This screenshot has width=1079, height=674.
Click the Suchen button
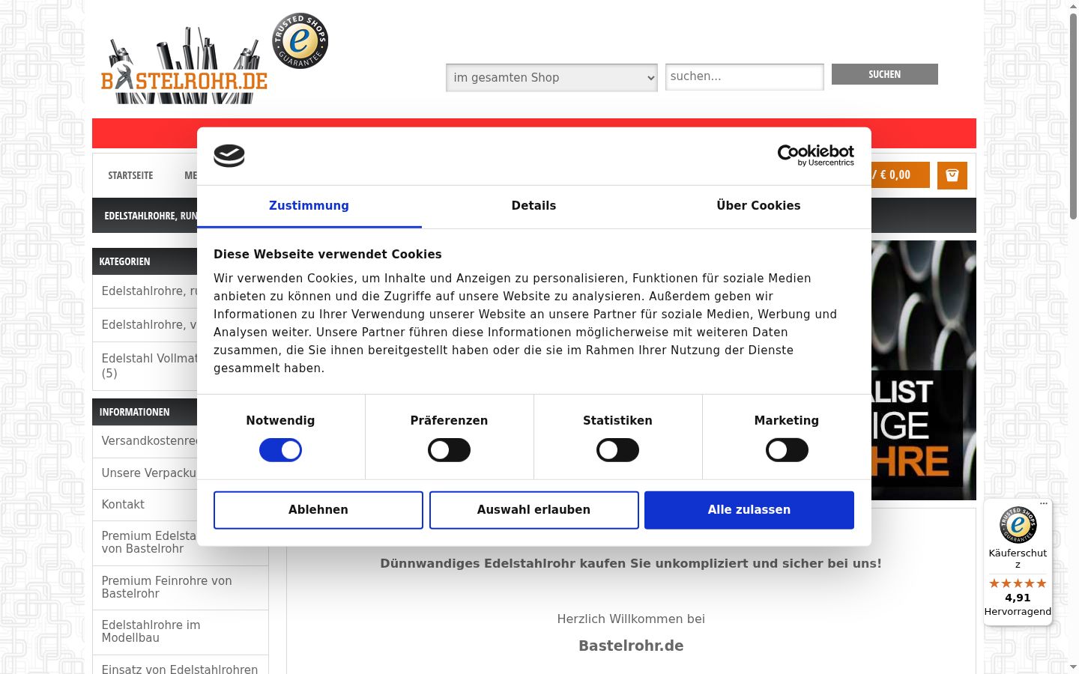(x=885, y=74)
